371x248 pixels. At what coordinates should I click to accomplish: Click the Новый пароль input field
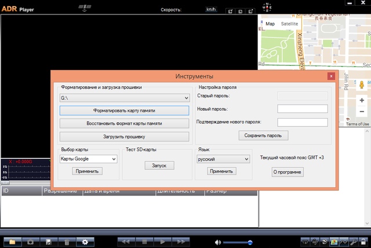[302, 109]
